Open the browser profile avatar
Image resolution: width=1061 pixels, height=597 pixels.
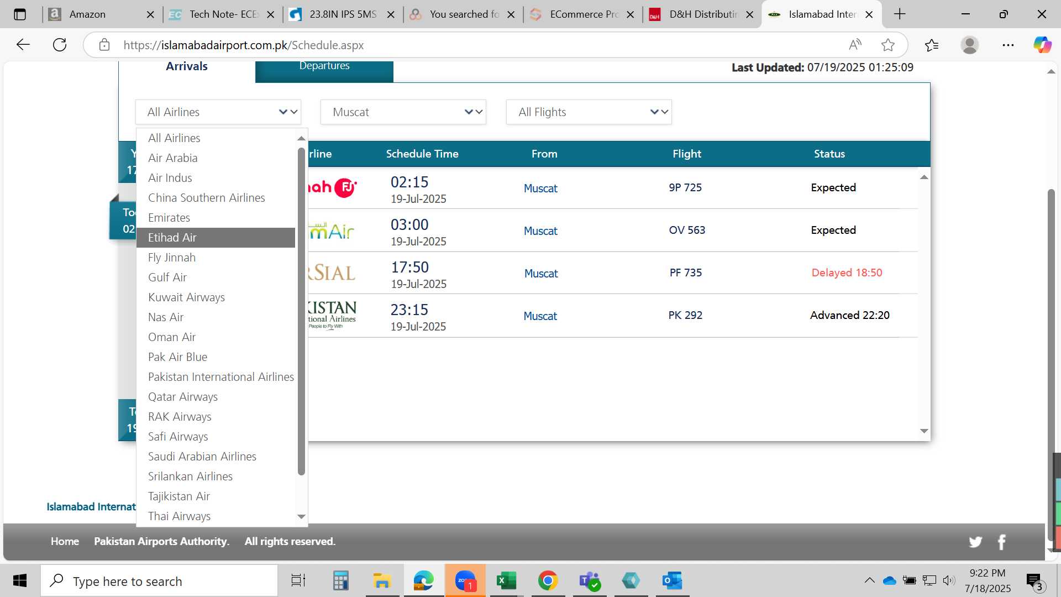click(970, 45)
